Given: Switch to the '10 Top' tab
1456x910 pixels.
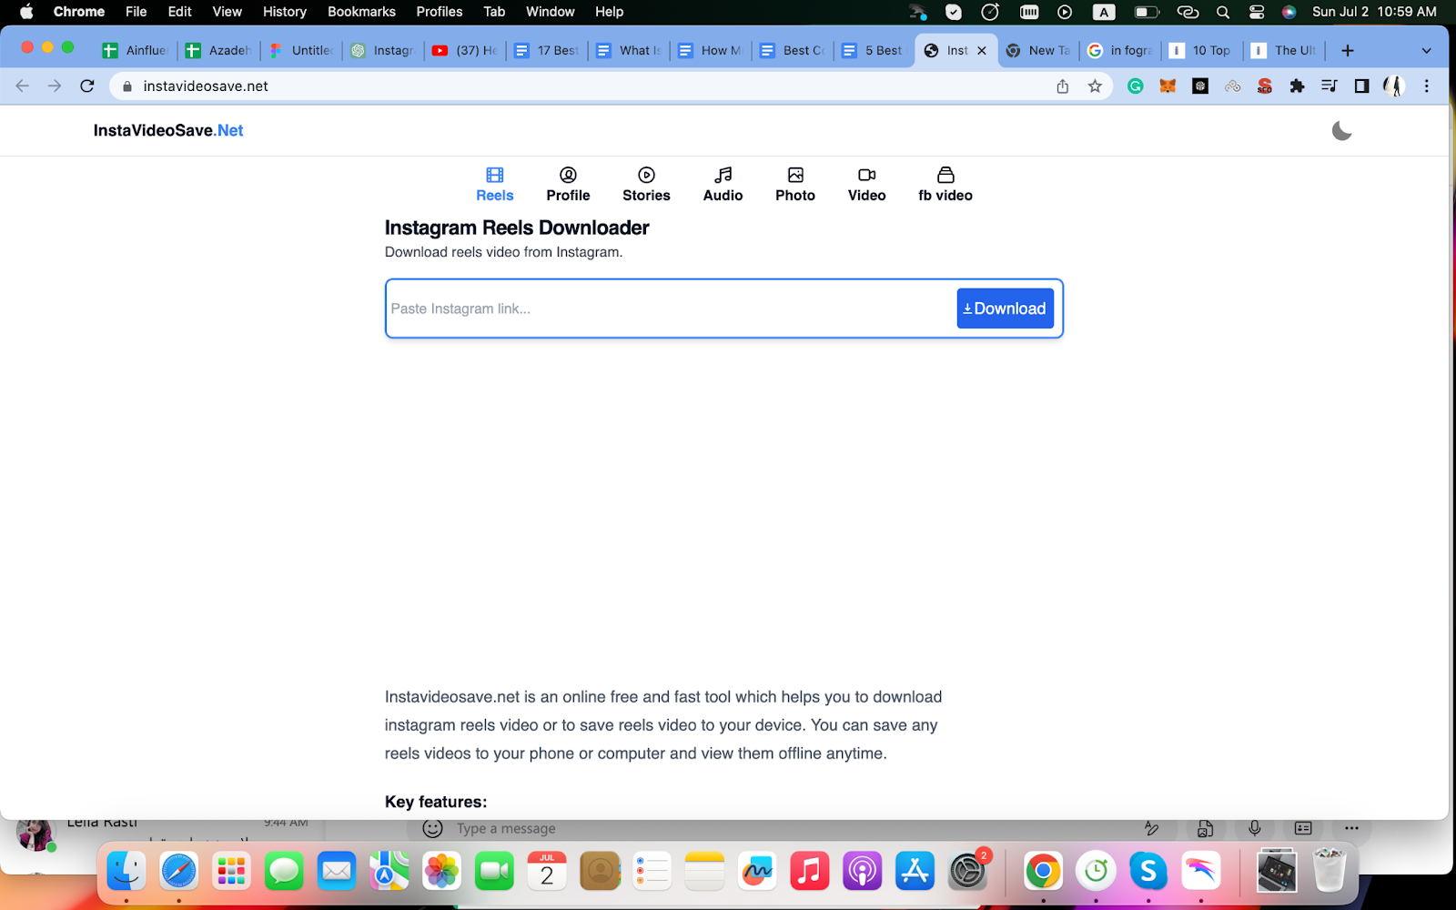Looking at the screenshot, I should click(x=1202, y=51).
